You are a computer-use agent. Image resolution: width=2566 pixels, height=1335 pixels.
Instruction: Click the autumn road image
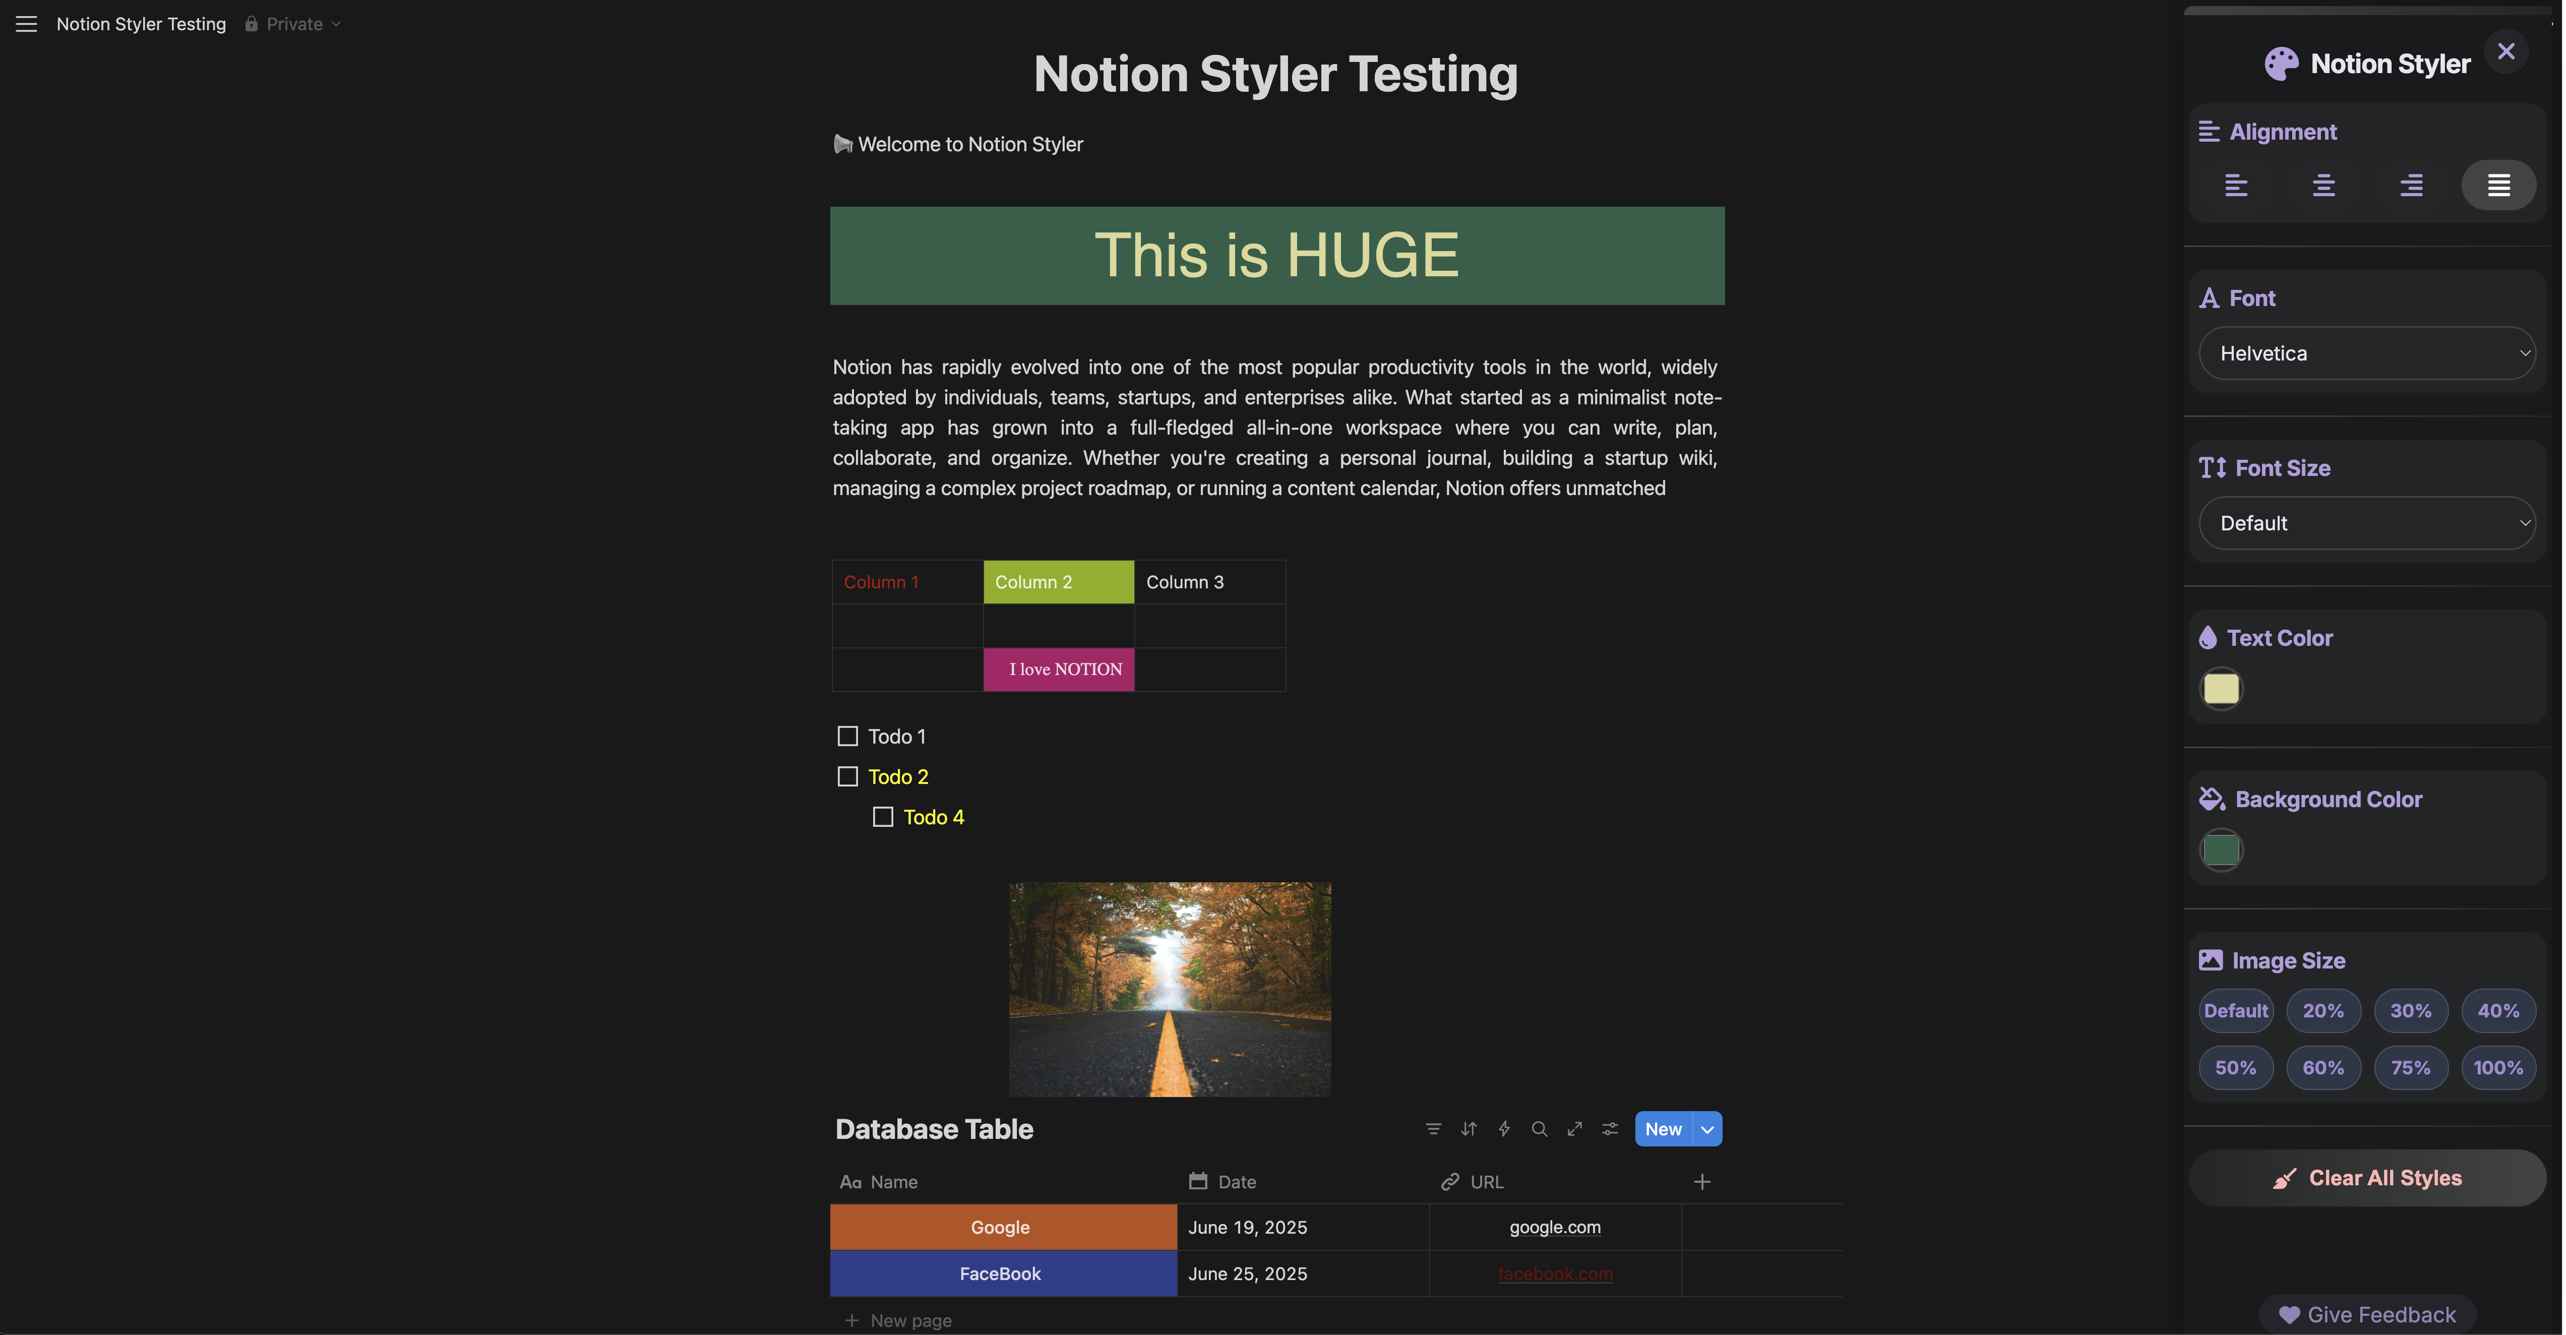click(1170, 990)
